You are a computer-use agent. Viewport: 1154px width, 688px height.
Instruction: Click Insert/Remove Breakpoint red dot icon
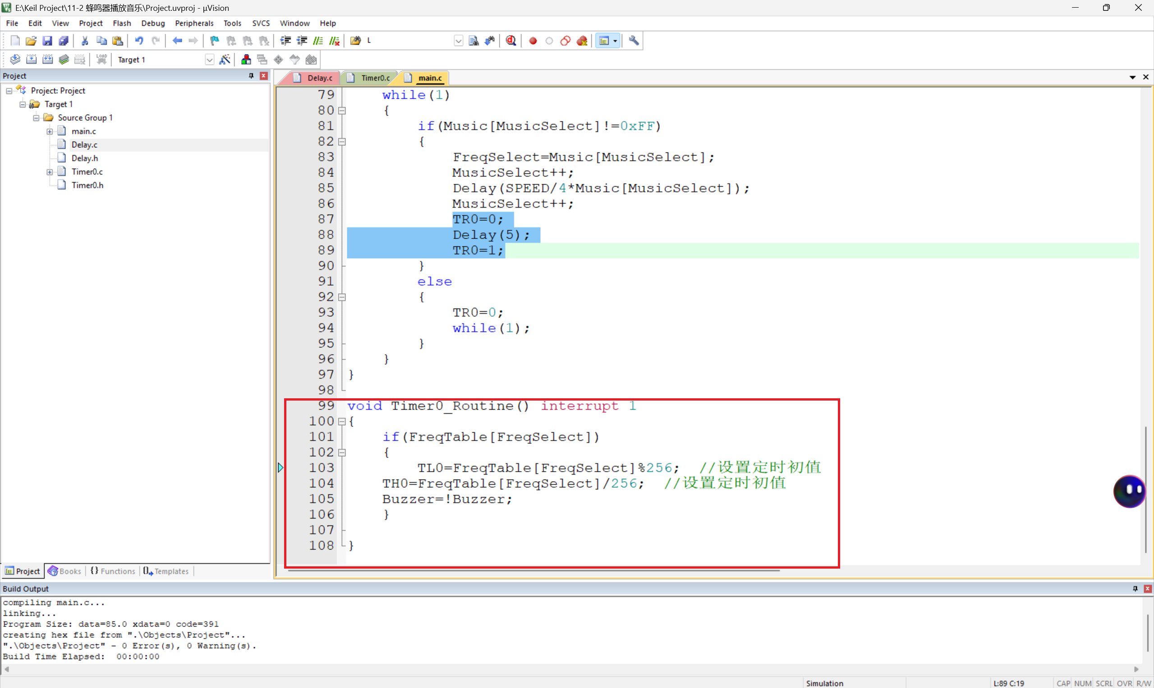(533, 41)
